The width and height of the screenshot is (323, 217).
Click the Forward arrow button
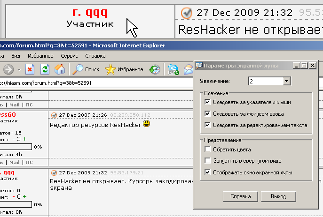point(8,69)
